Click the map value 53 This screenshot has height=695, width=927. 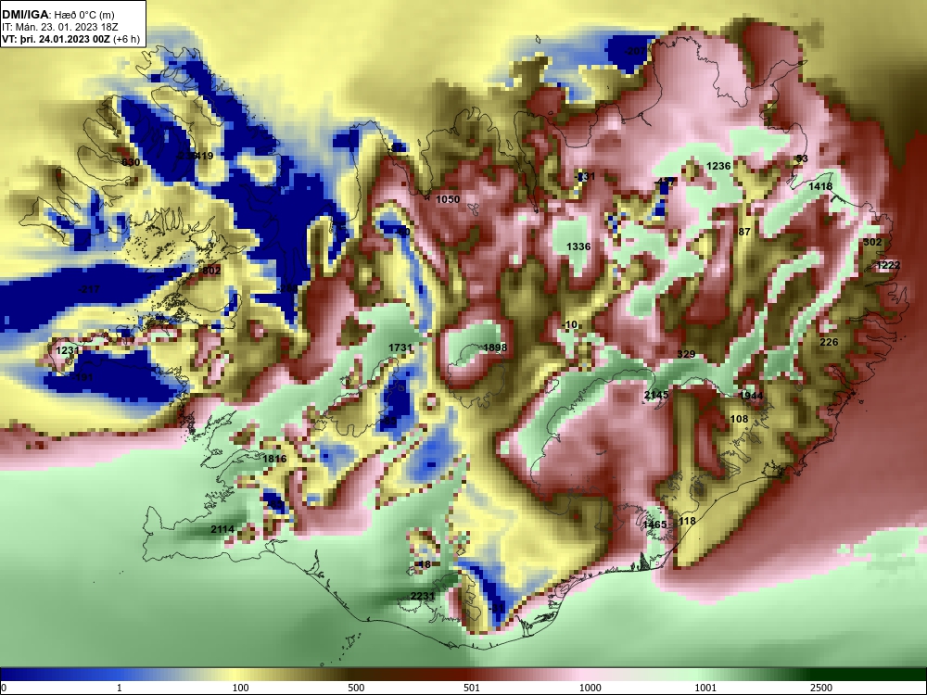tap(802, 158)
